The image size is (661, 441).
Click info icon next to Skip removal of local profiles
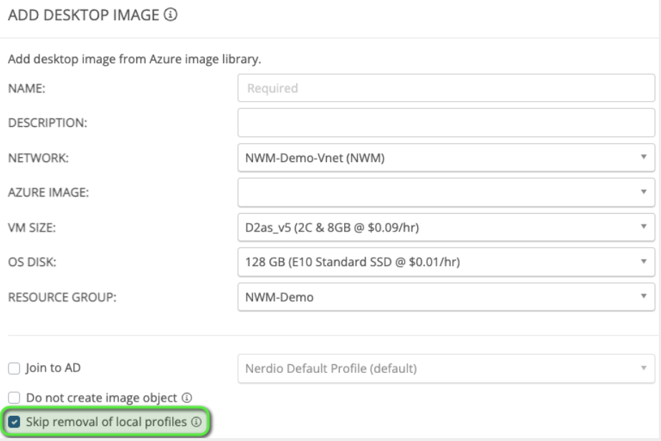pyautogui.click(x=195, y=422)
